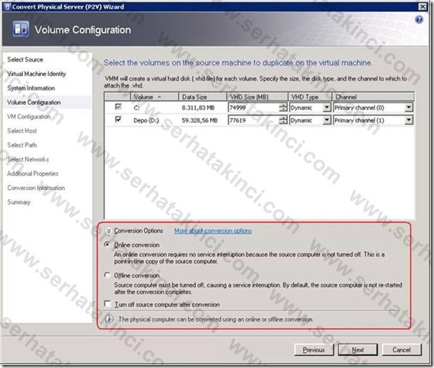Expand Primary channel (1) dropdown
Viewport: 434px width, 368px height.
point(409,120)
